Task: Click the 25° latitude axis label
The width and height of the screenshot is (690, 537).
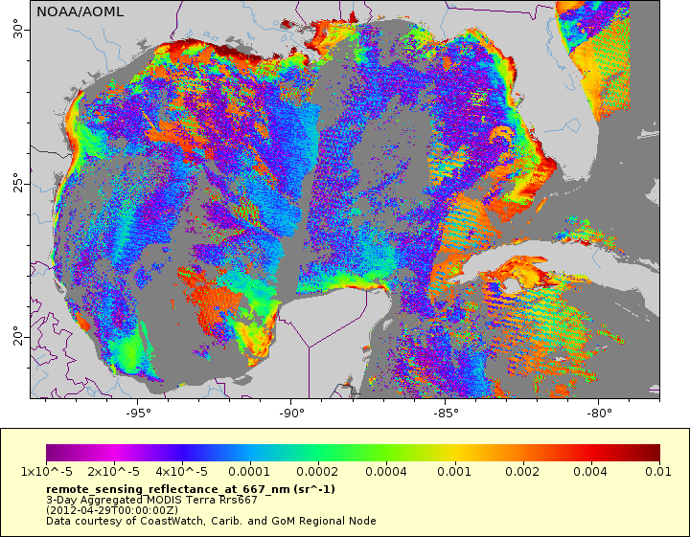Action: pos(17,183)
